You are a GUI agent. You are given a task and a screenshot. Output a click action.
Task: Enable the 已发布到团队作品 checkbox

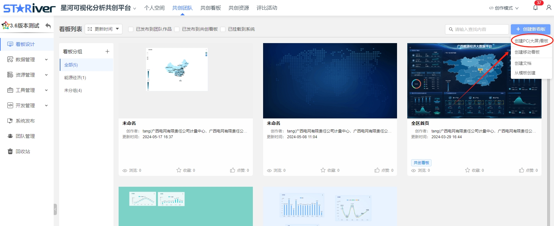tap(131, 29)
